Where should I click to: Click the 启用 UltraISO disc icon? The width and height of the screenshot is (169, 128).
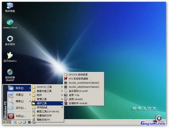tap(66, 99)
